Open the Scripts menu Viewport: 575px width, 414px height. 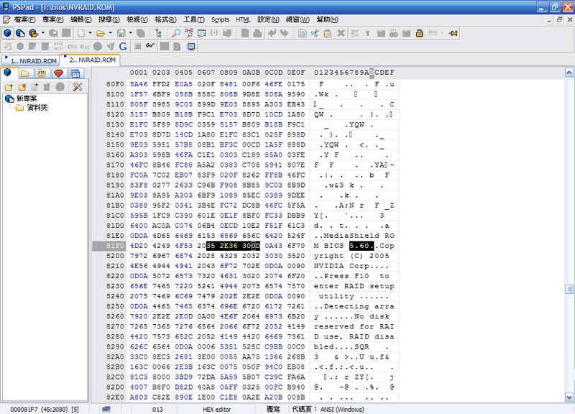click(220, 19)
